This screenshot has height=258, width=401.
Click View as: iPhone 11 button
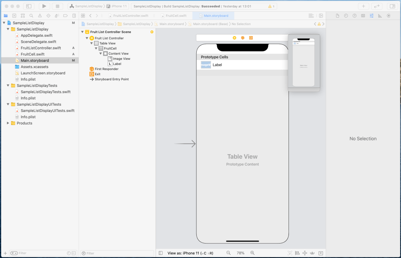pyautogui.click(x=191, y=253)
